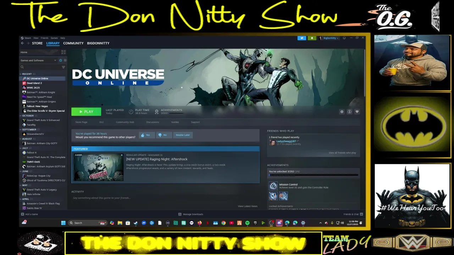
Task: Open the Store tab in Steam
Action: point(37,43)
